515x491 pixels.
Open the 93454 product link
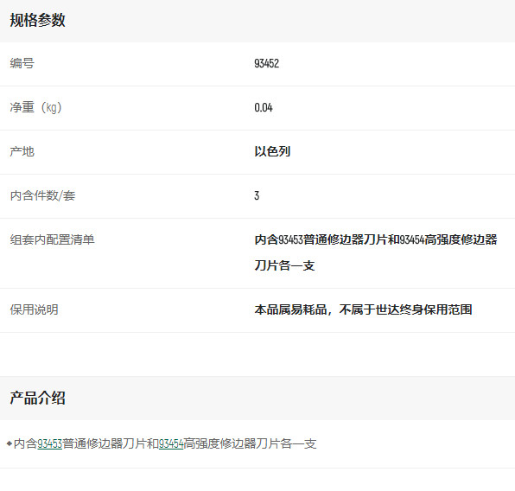(171, 443)
